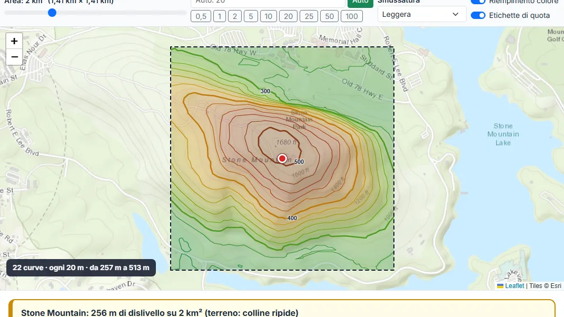Image resolution: width=564 pixels, height=317 pixels.
Task: Click the Old 78 Hwy E road label
Action: coord(362,89)
